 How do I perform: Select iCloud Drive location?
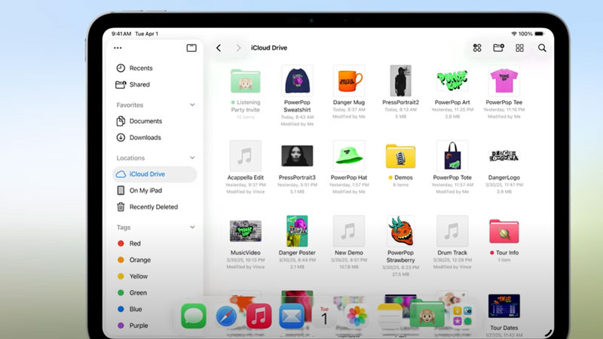pyautogui.click(x=155, y=174)
